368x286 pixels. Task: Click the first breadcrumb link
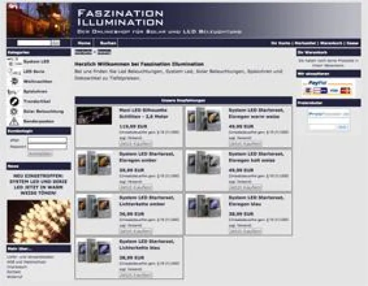click(x=83, y=52)
